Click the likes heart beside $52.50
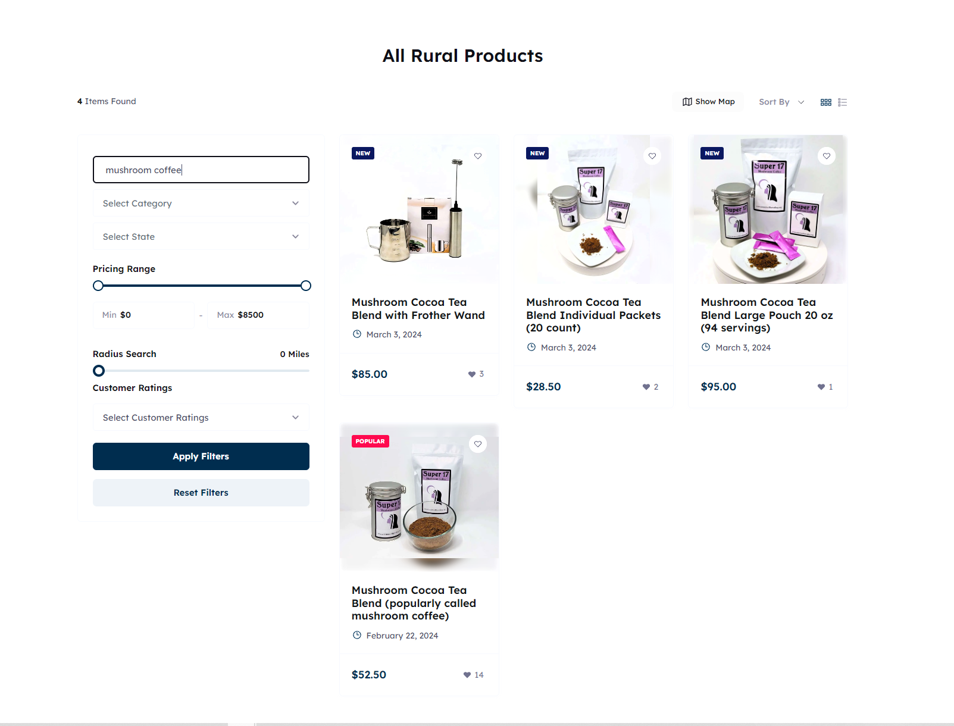The image size is (954, 726). pos(467,675)
